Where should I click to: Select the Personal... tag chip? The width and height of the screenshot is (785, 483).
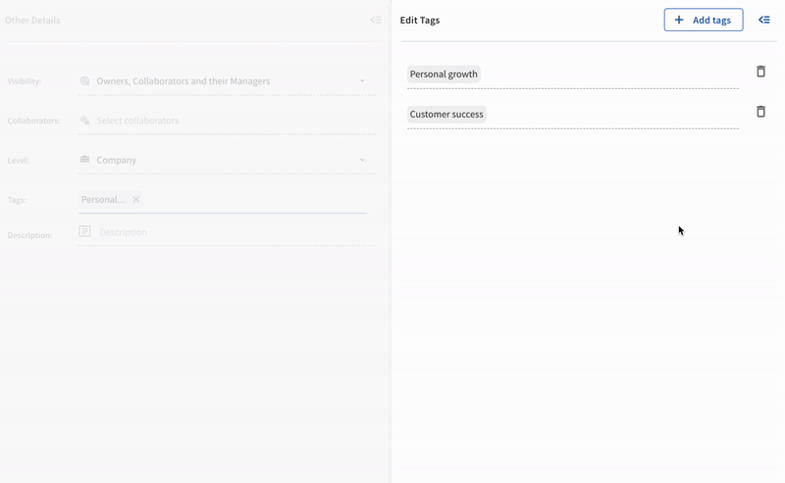point(103,199)
